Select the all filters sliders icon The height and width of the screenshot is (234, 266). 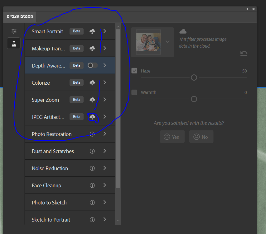(x=14, y=31)
